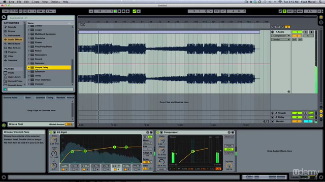Click the arrangement Record button
Viewport: 325px width, 182px height.
pyautogui.click(x=123, y=11)
